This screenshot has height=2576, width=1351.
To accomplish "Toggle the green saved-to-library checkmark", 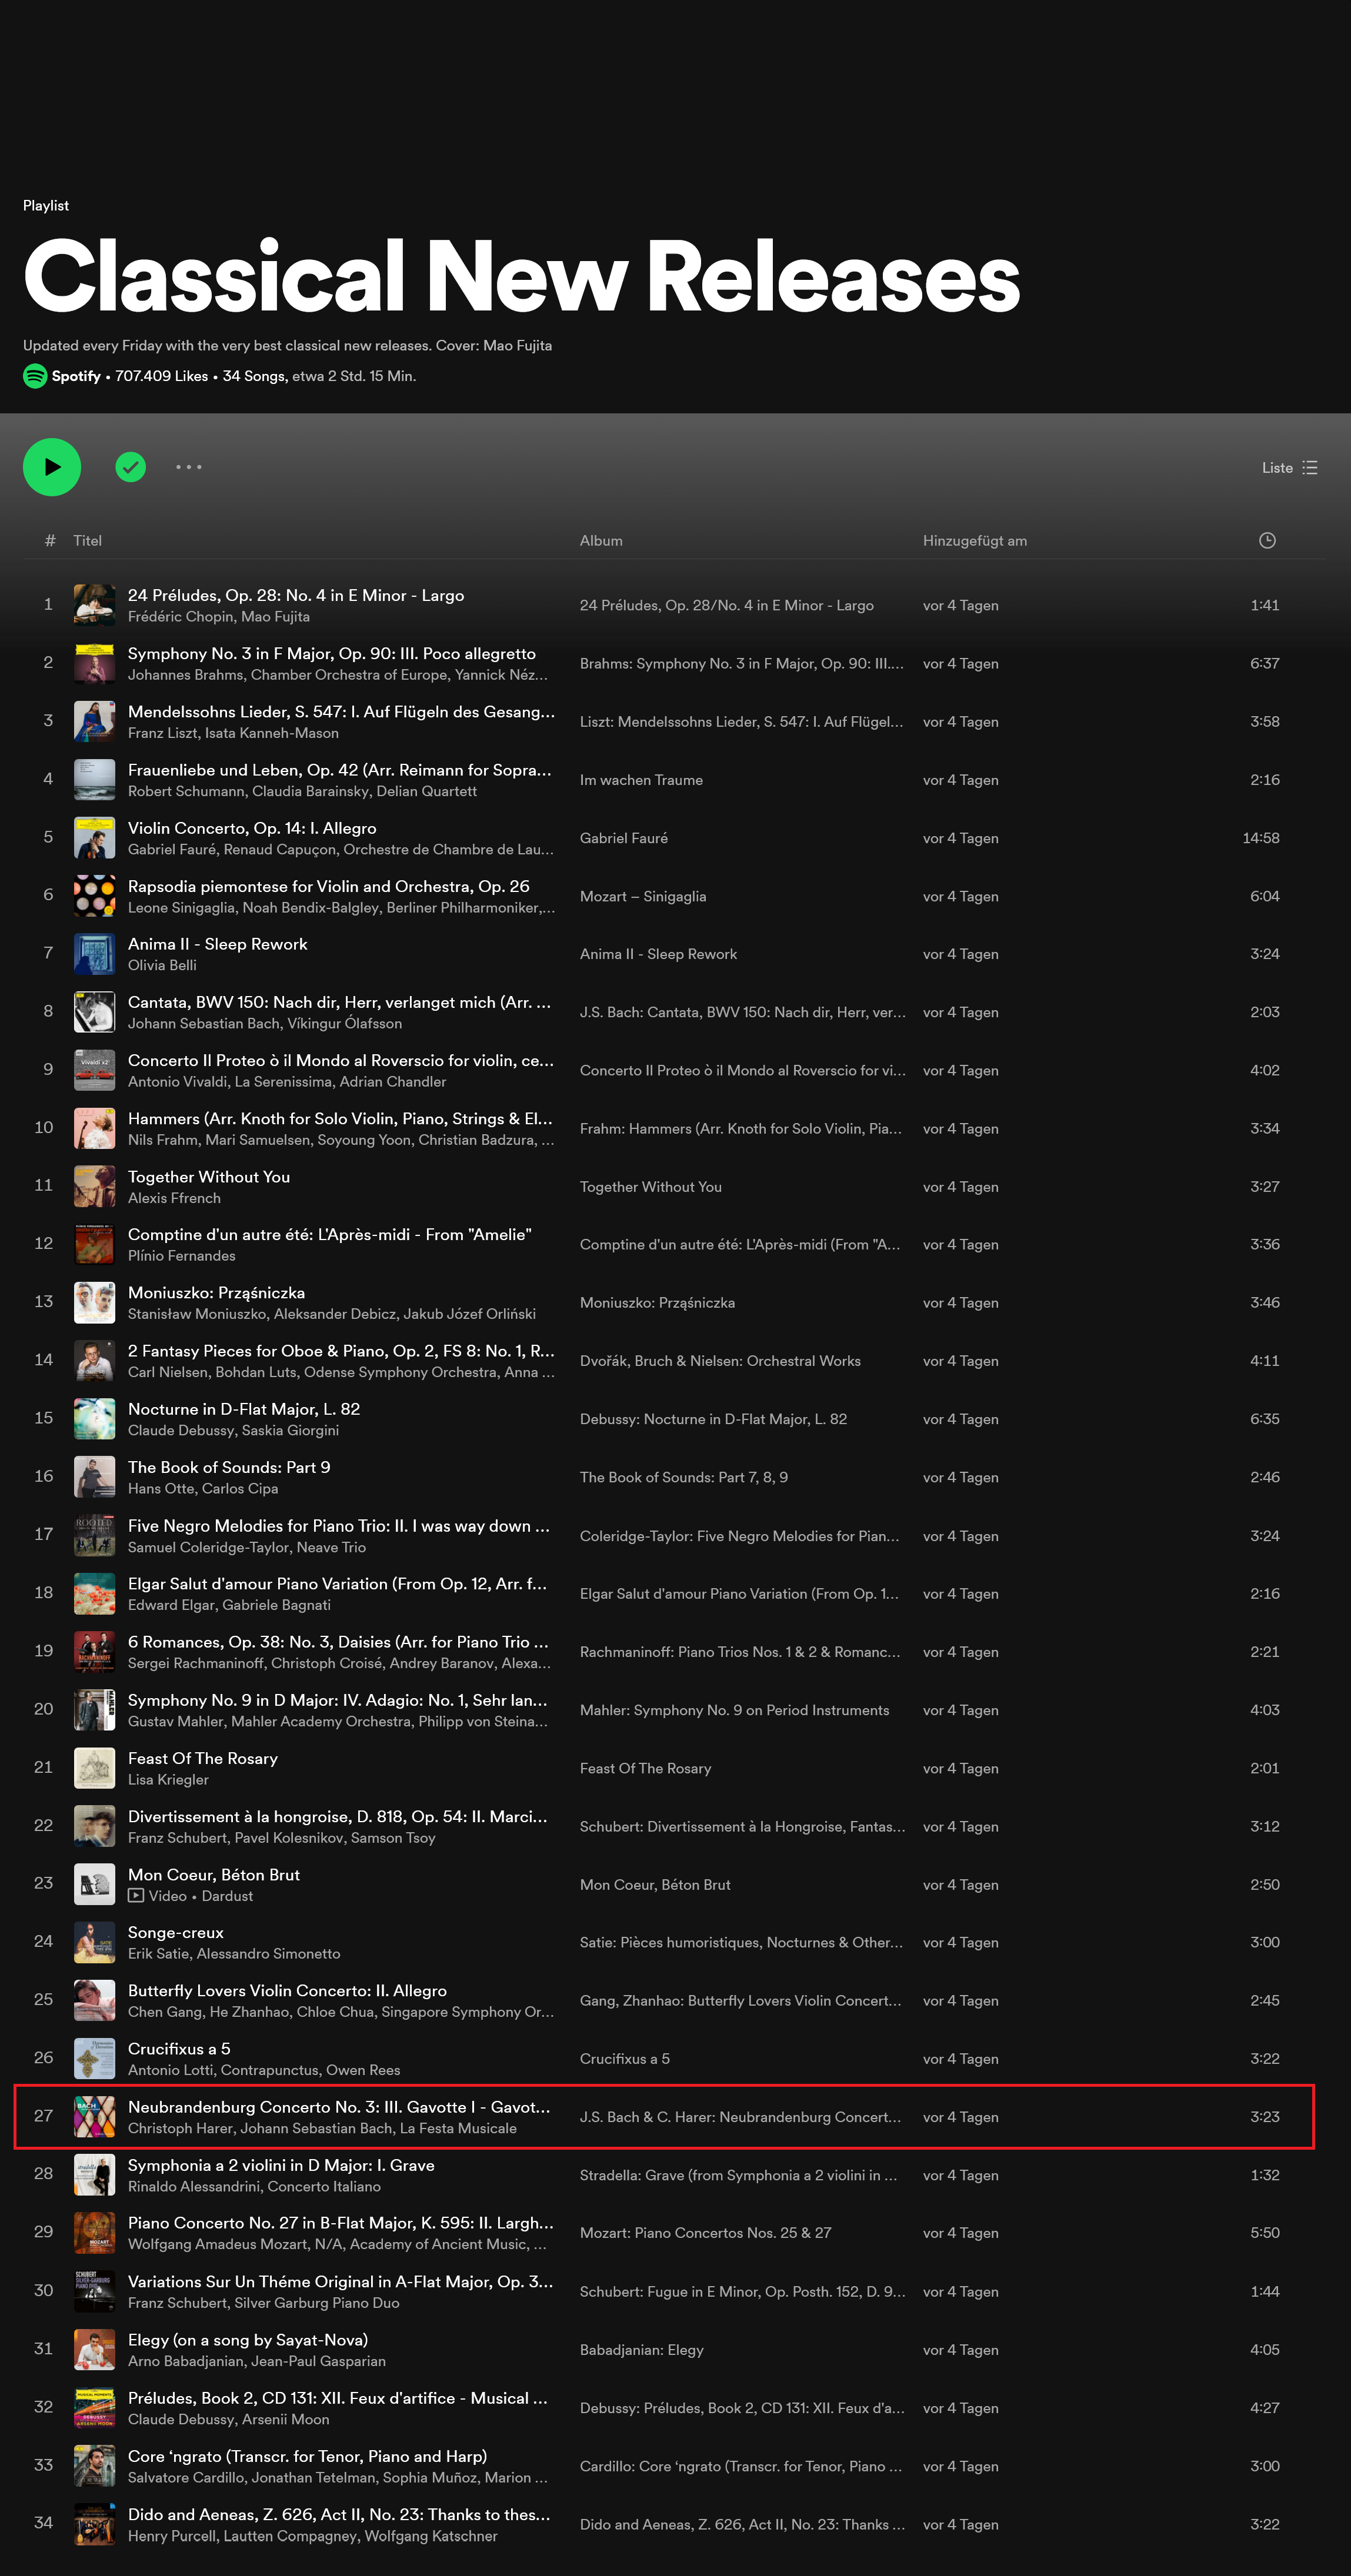I will click(131, 467).
